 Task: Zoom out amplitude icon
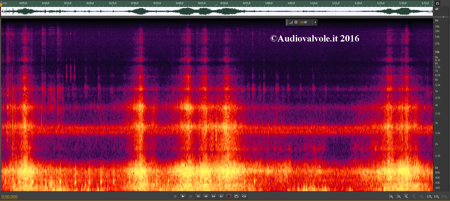[399, 196]
